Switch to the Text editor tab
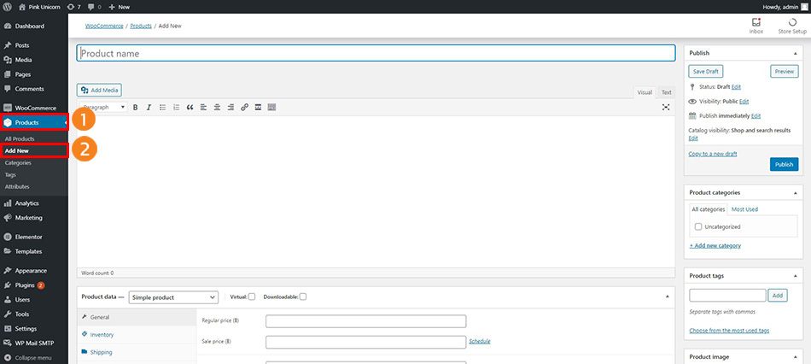Viewport: 811px width, 364px height. 666,92
